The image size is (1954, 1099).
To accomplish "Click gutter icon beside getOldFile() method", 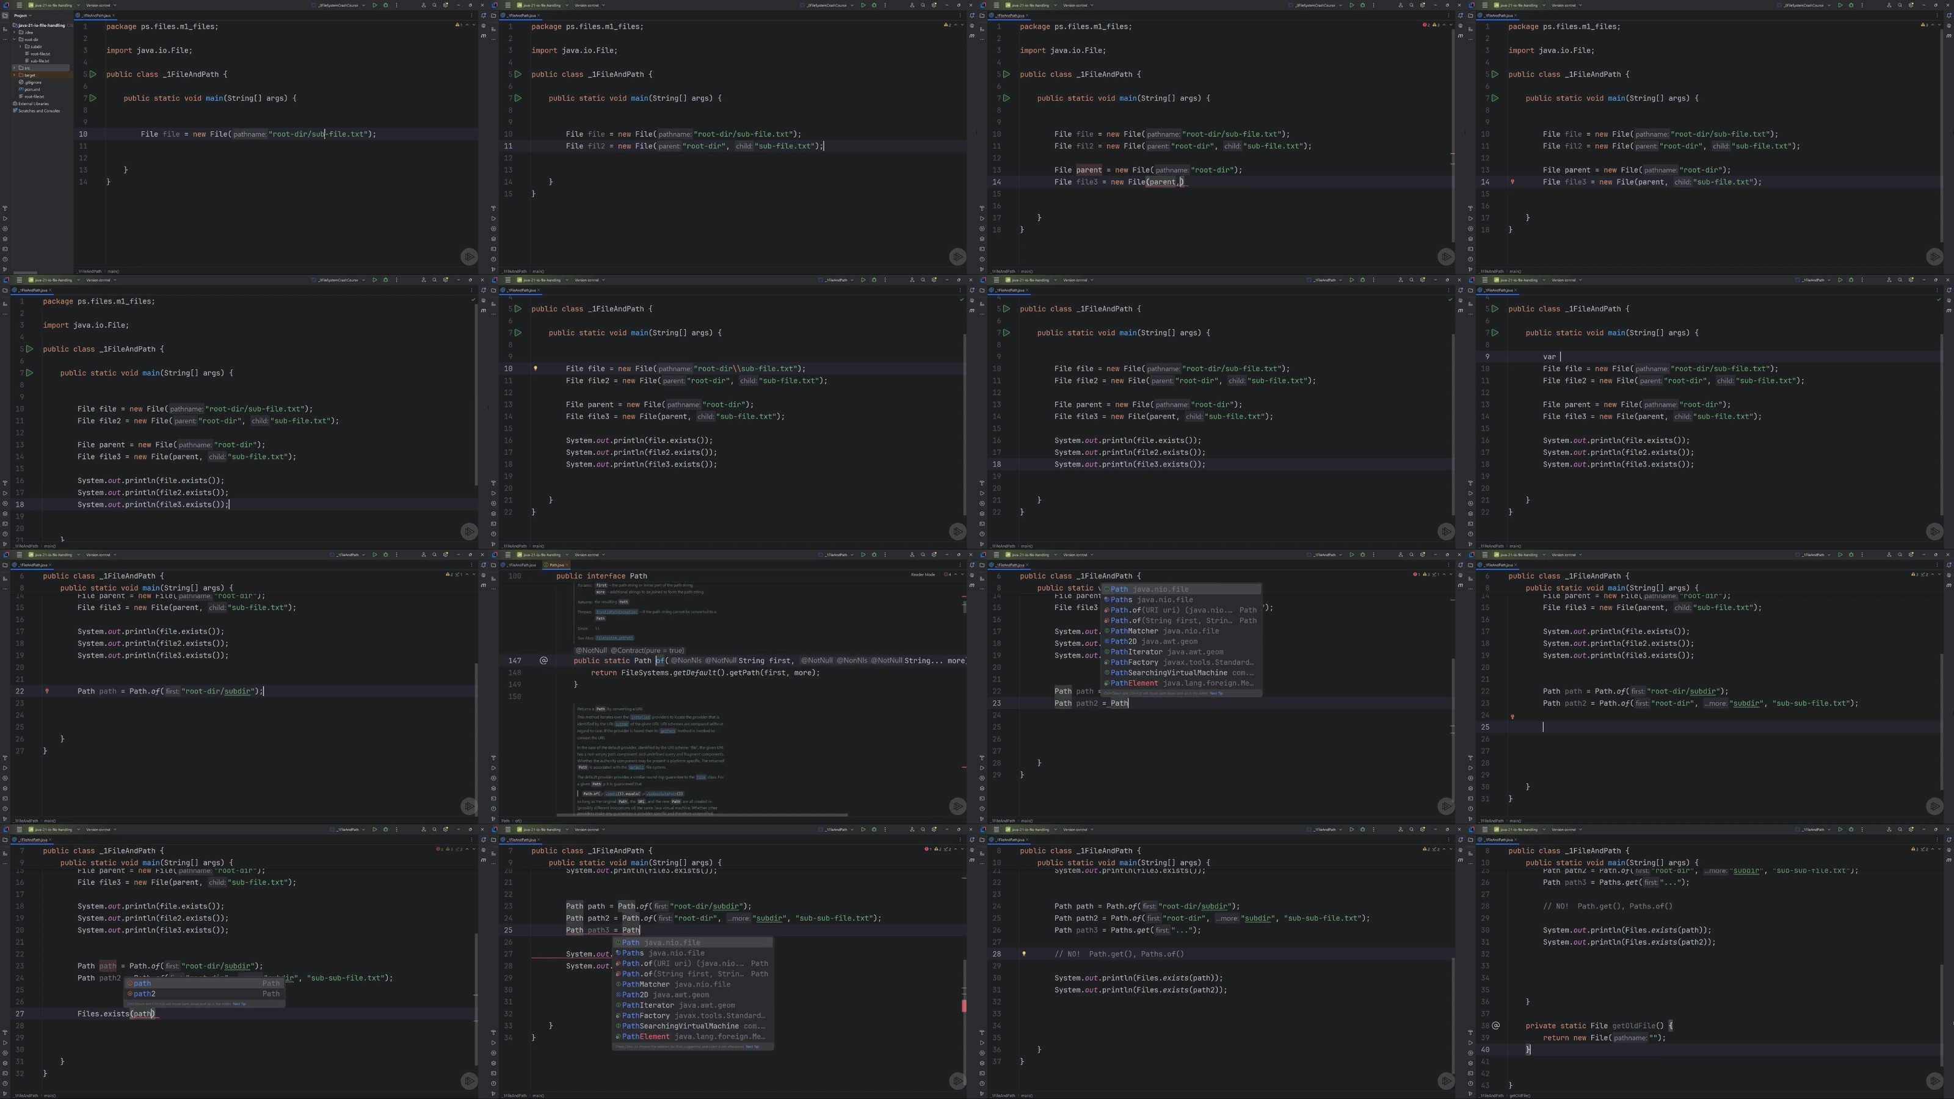I will [1496, 1026].
